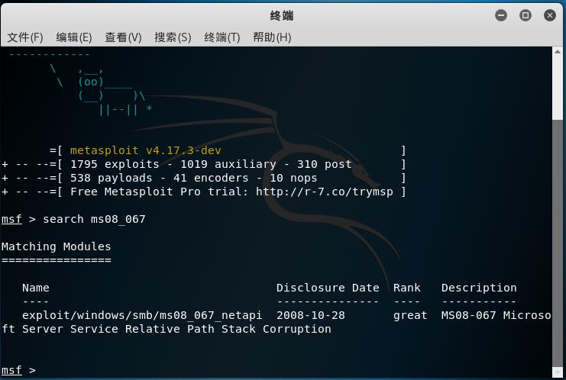Click the 'Disclosure Date' column header
The width and height of the screenshot is (566, 380).
pos(328,288)
